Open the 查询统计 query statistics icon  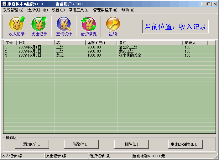point(64,26)
